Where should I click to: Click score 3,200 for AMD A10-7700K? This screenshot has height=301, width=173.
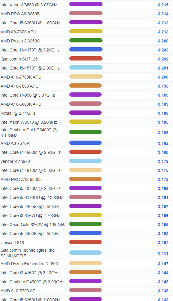[x=163, y=77]
